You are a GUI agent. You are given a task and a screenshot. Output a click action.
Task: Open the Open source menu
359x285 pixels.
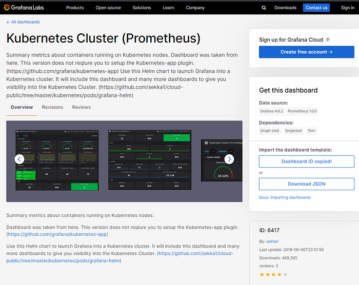[x=108, y=8]
